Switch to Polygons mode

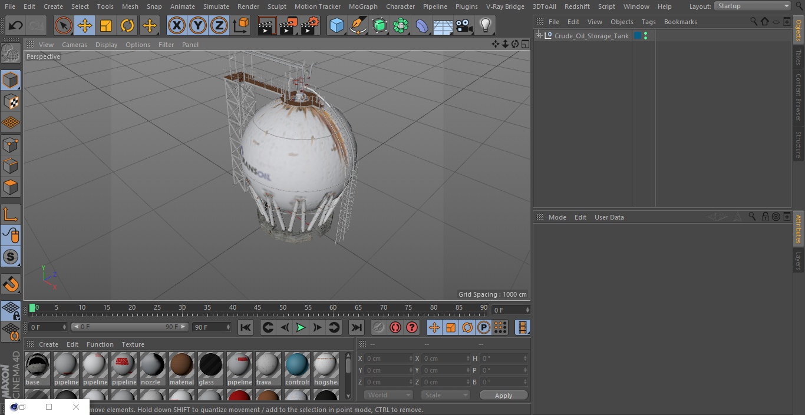coord(11,187)
